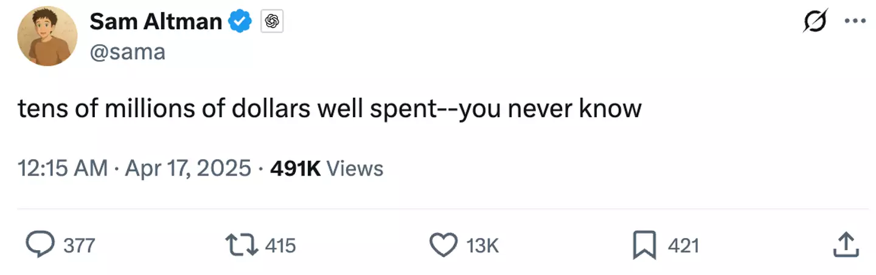Open the three-dot more options menu
The height and width of the screenshot is (275, 876).
pos(855,21)
